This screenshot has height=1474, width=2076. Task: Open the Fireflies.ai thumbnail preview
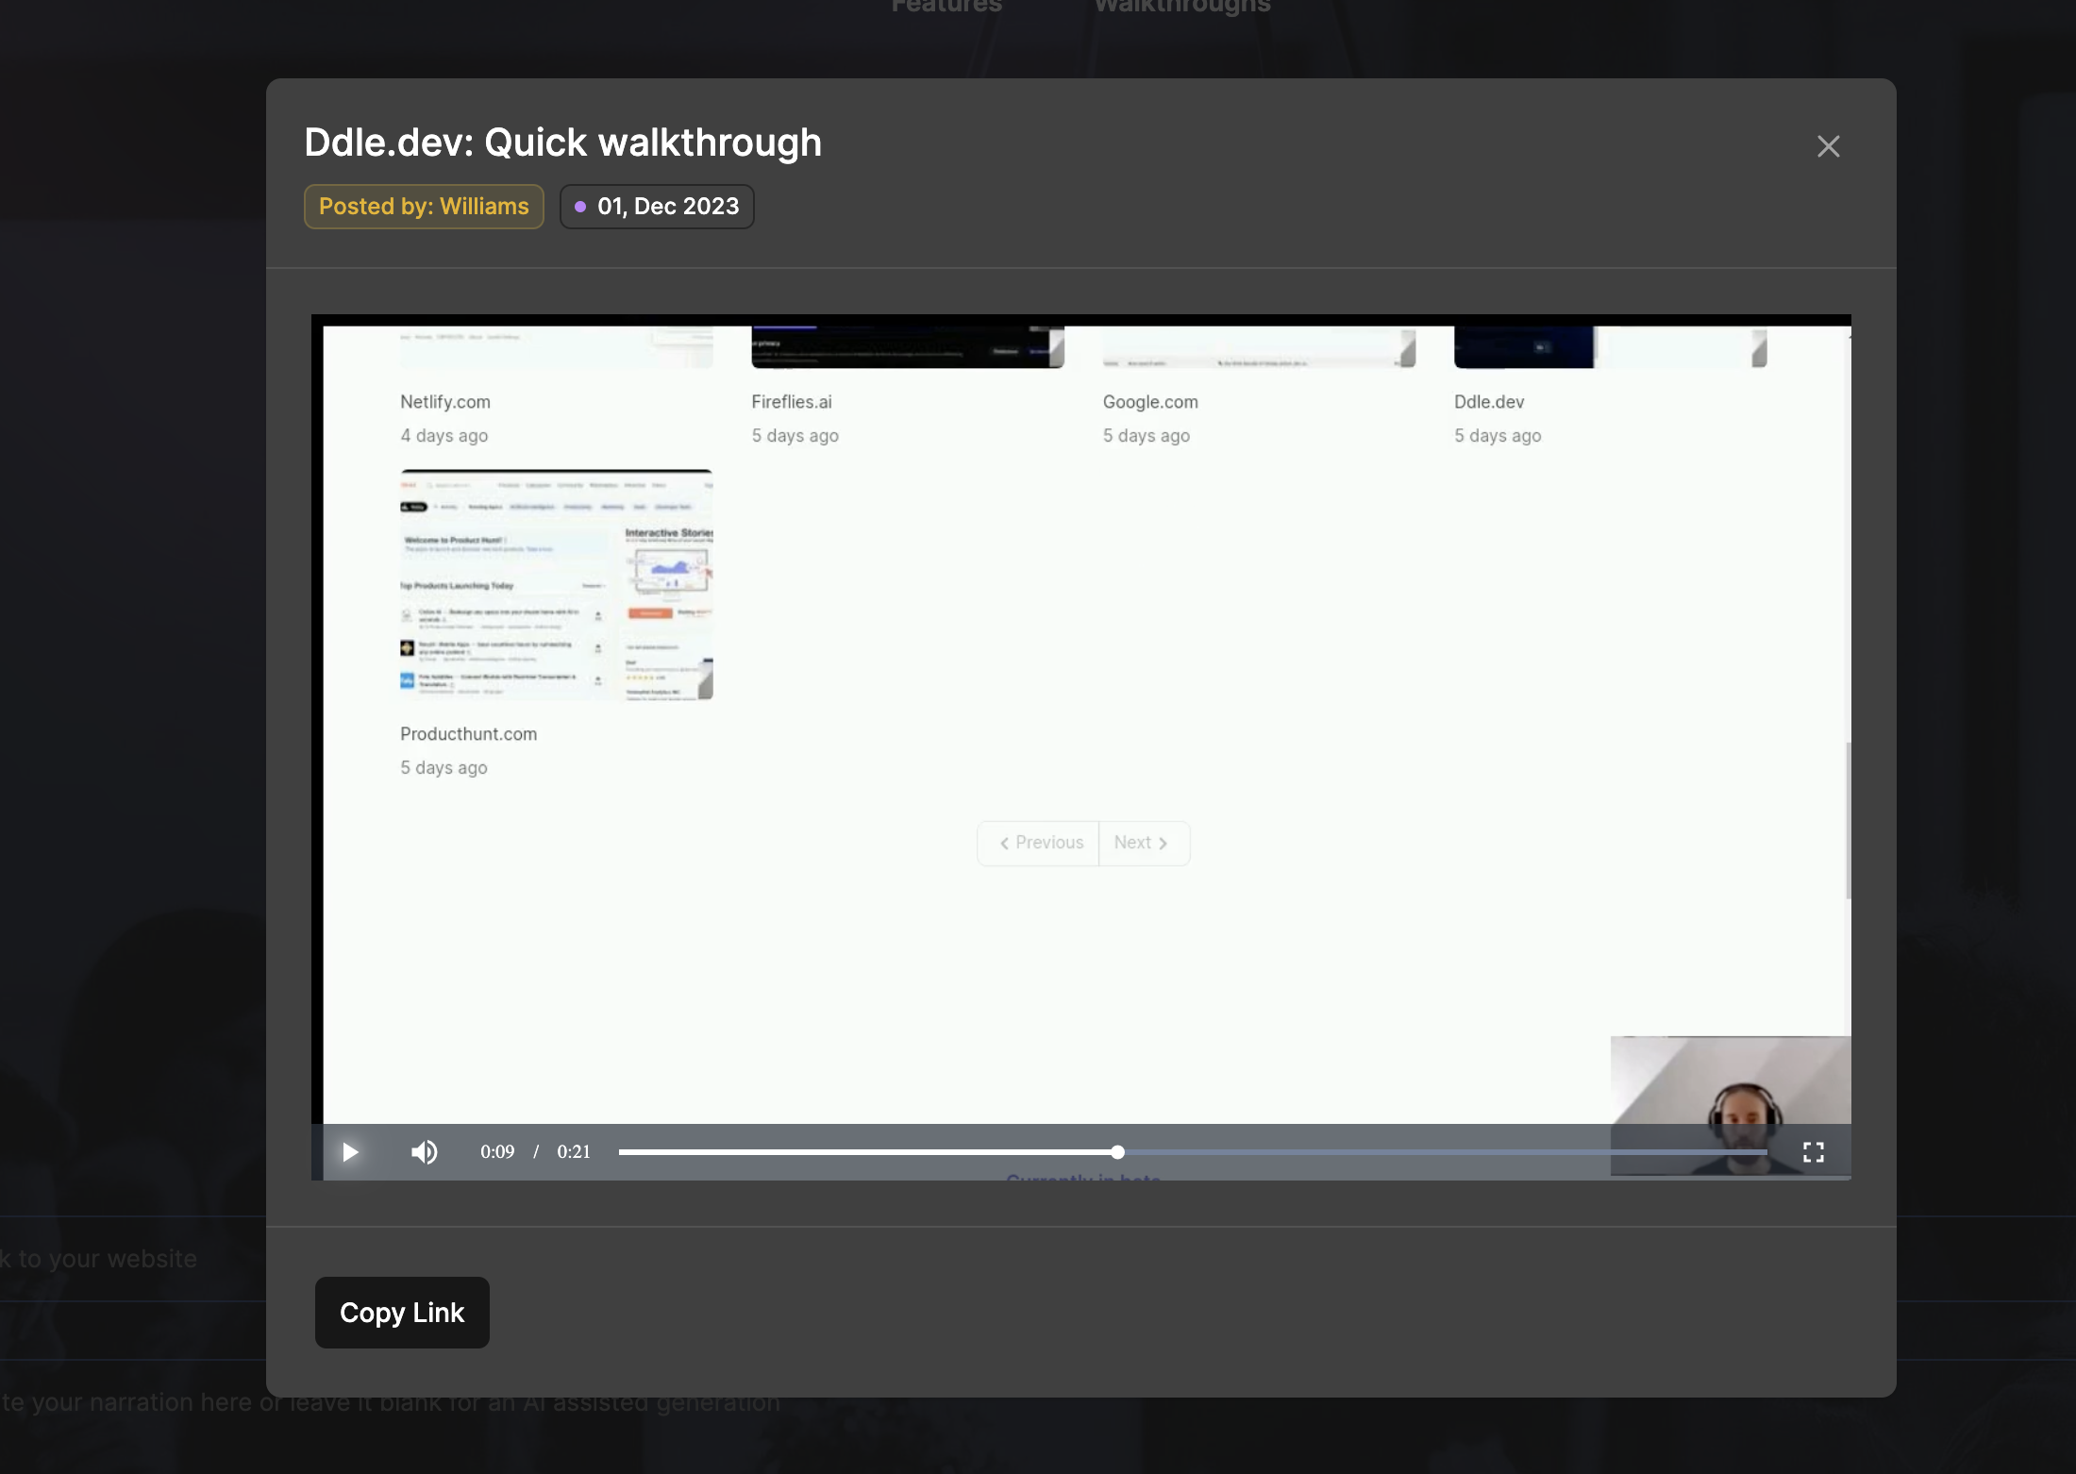coord(907,347)
